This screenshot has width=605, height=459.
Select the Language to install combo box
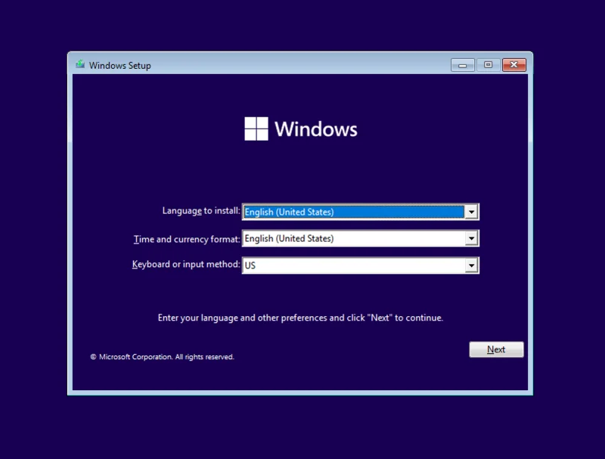[355, 212]
